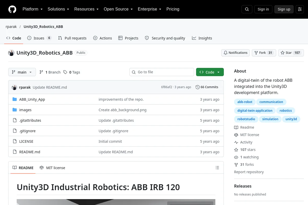
Task: Click the ABB_Unity_App folder icon
Action: pyautogui.click(x=15, y=99)
